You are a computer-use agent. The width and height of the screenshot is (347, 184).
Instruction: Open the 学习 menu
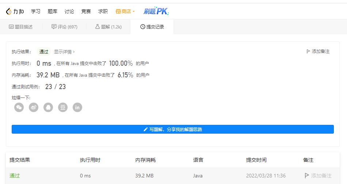click(36, 11)
